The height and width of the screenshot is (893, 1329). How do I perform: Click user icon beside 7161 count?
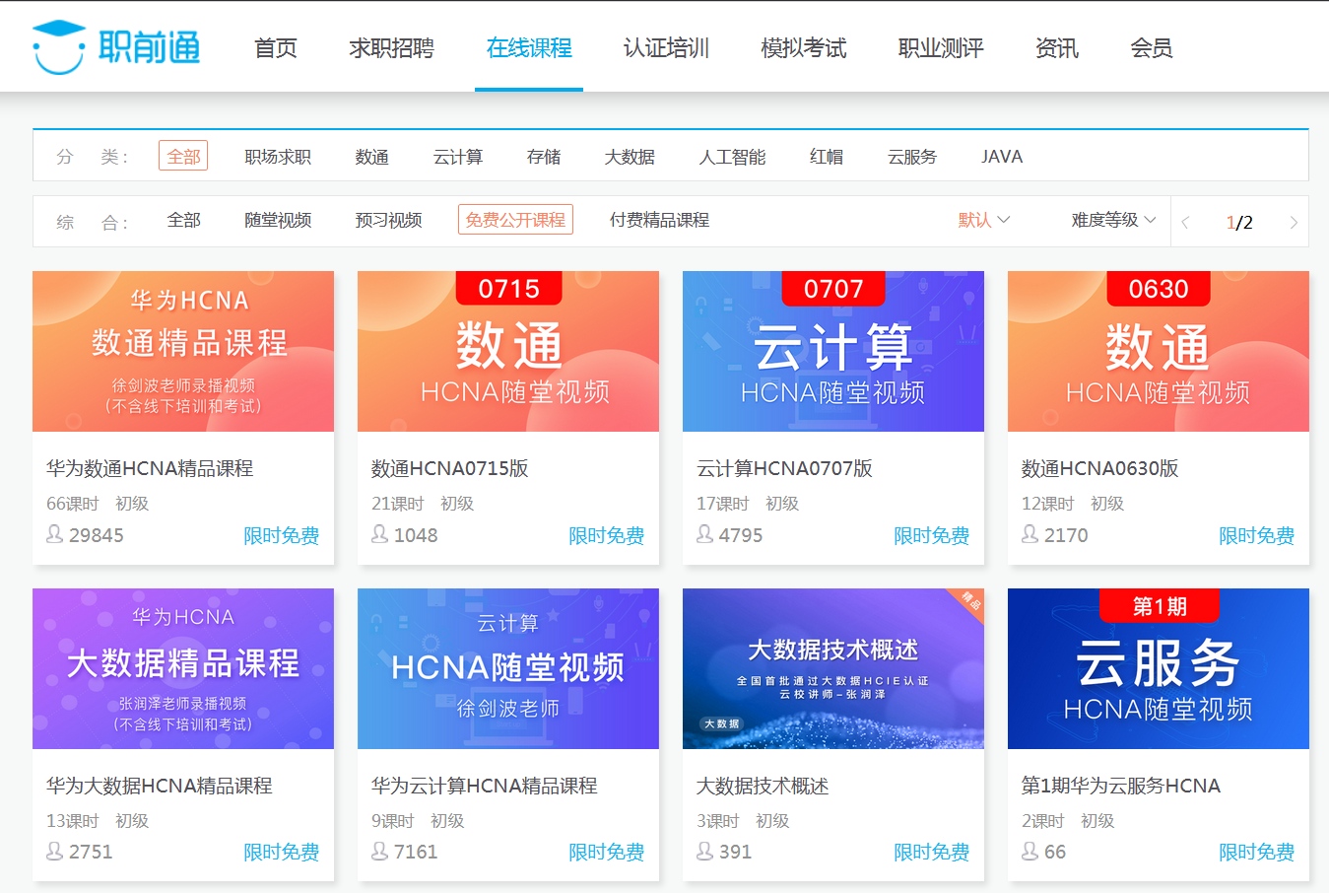pyautogui.click(x=380, y=852)
